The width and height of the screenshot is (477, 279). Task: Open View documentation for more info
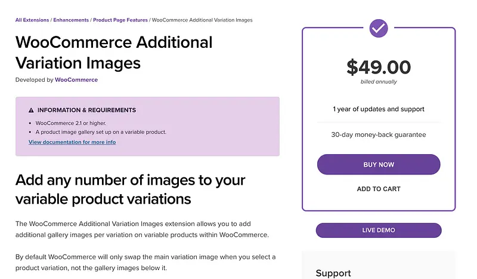pyautogui.click(x=72, y=142)
